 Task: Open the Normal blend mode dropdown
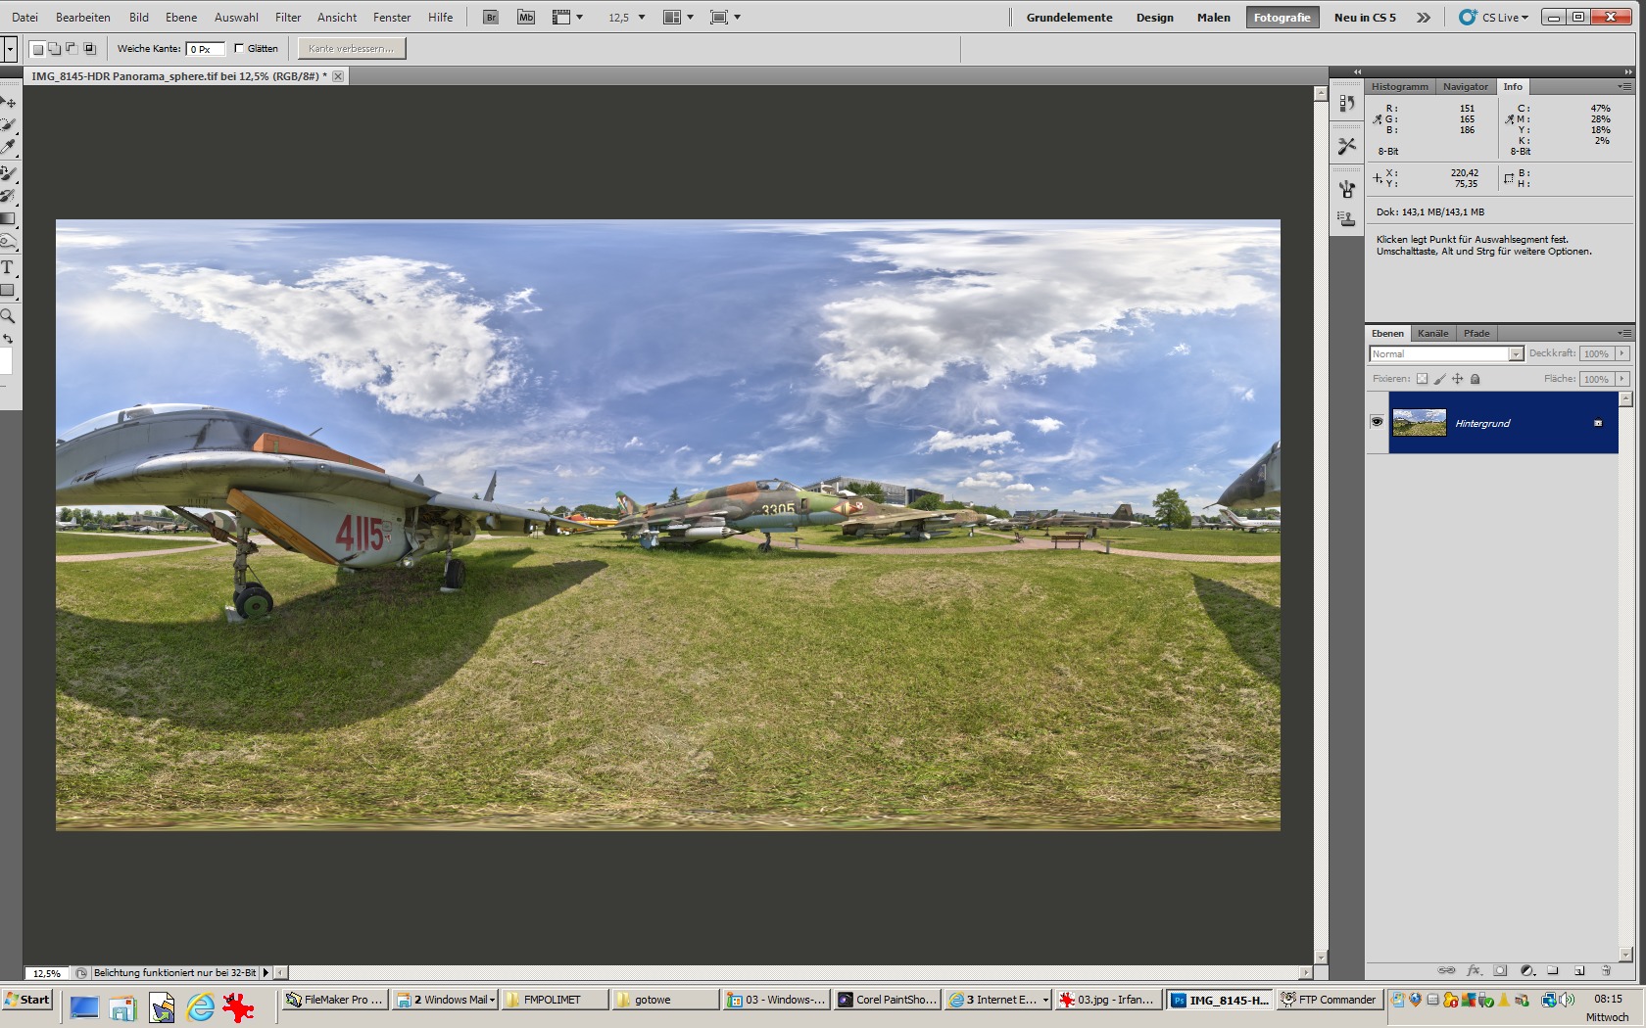(1446, 354)
